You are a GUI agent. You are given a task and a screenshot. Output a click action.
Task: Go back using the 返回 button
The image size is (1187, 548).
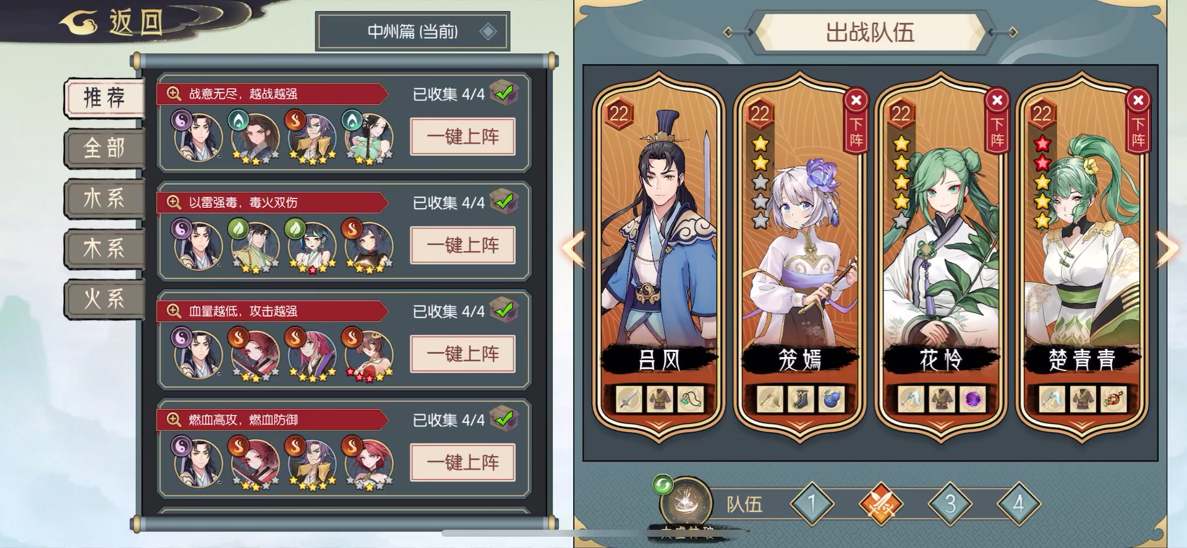[x=114, y=24]
